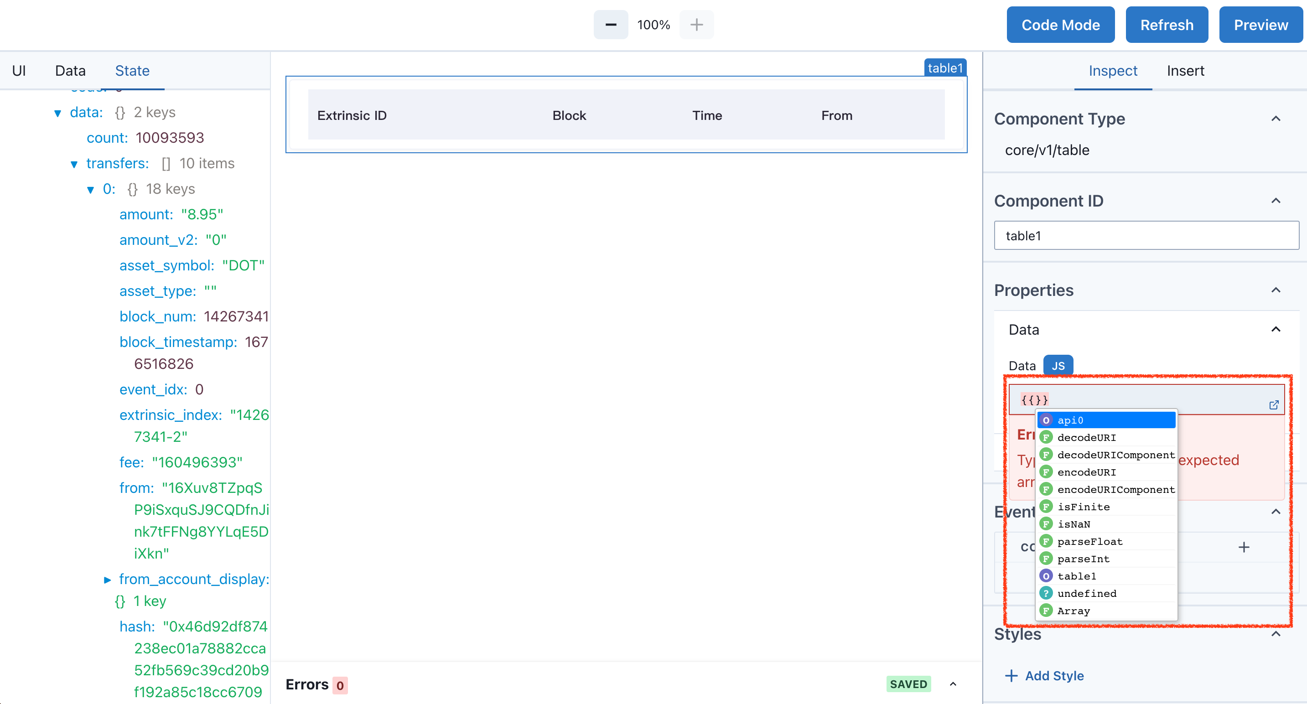
Task: Click the 100% zoom level text
Action: 653,25
